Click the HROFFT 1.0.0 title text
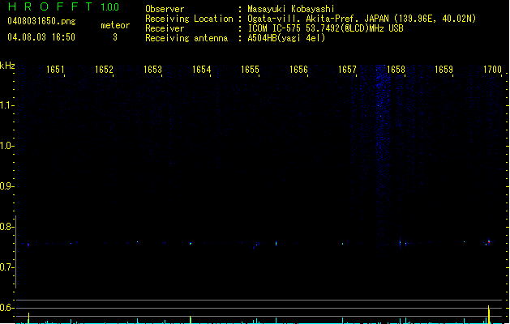The width and height of the screenshot is (510, 324). (x=63, y=6)
